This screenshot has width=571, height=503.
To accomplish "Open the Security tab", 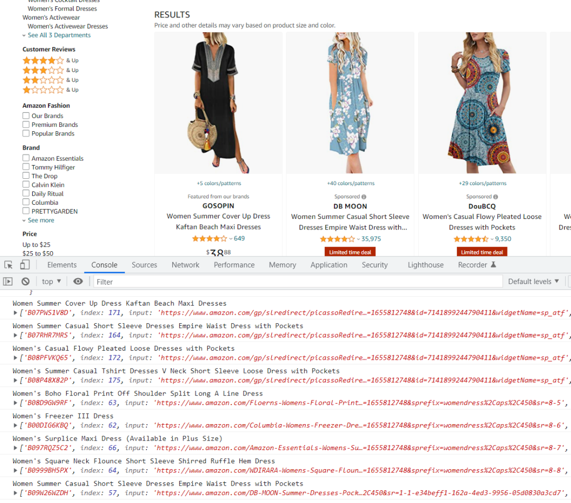I will click(375, 265).
